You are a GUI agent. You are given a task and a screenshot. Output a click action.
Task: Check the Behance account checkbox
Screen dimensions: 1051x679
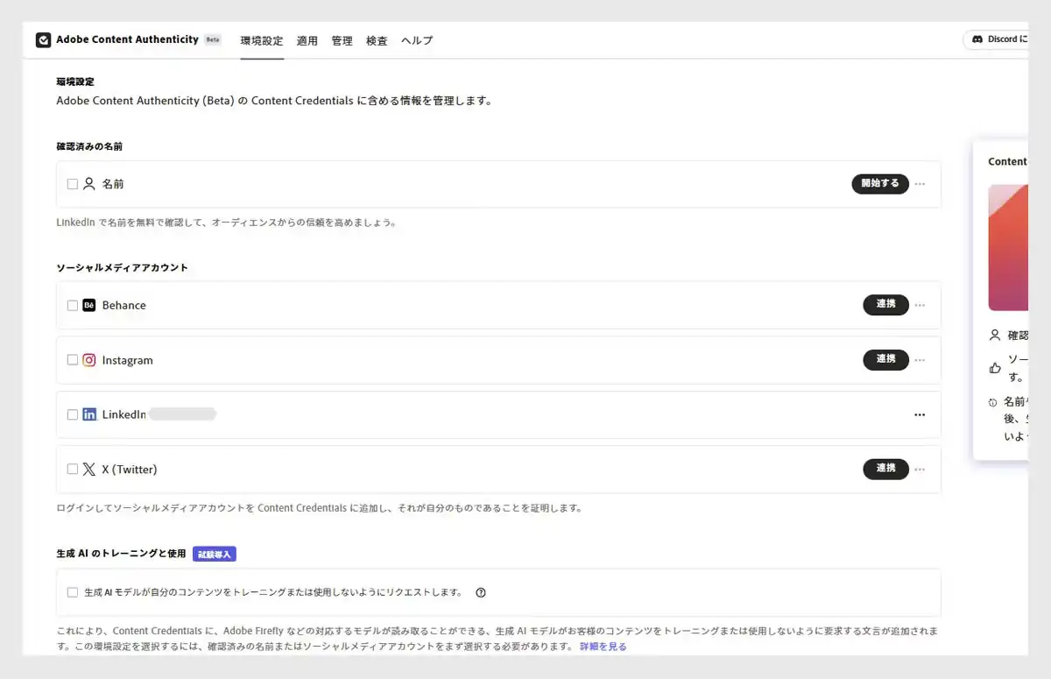coord(73,305)
